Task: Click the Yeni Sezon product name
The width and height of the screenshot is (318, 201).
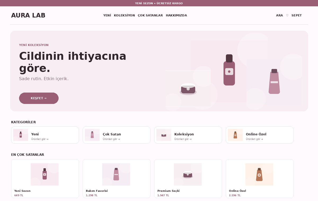Action: tap(22, 191)
